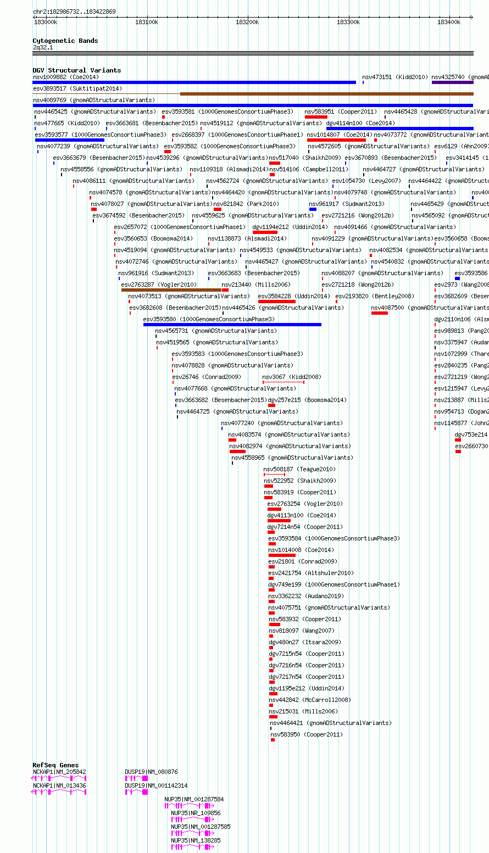Click the 183200k ruler position label
This screenshot has width=489, height=853.
247,22
